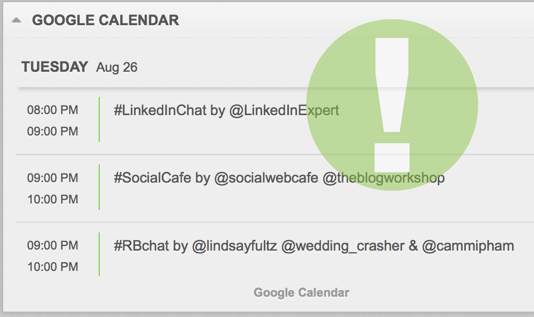Screen dimensions: 534x317
Task: Click the green bar beside #RBchat
Action: point(100,254)
